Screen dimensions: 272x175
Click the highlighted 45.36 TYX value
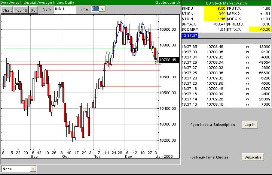pos(260,29)
